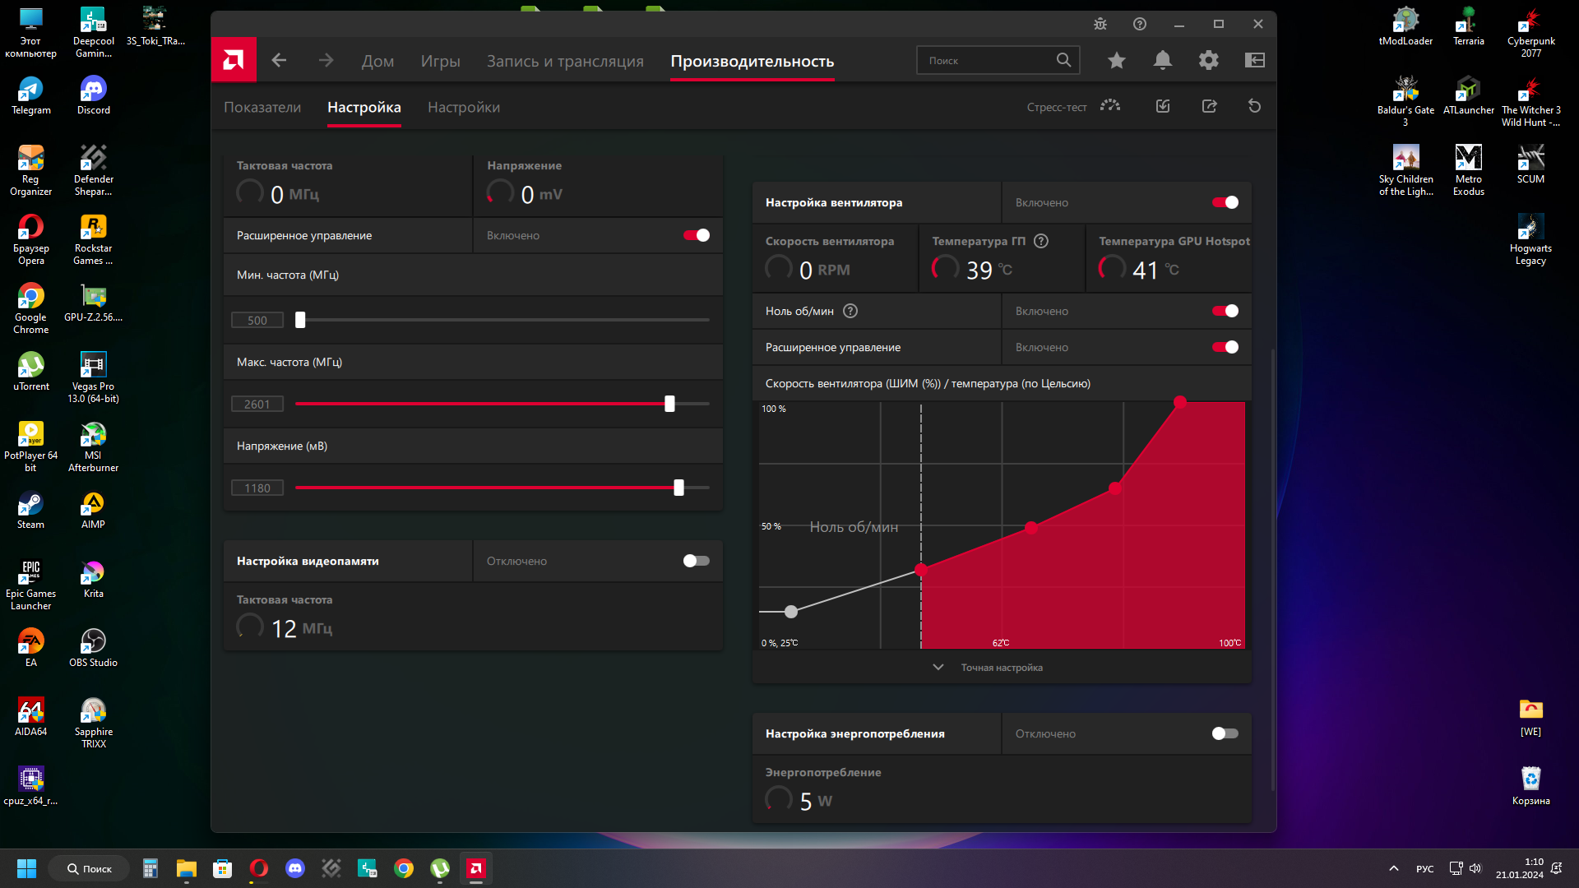Click the stress test gauge icon
The height and width of the screenshot is (888, 1579).
pyautogui.click(x=1110, y=106)
